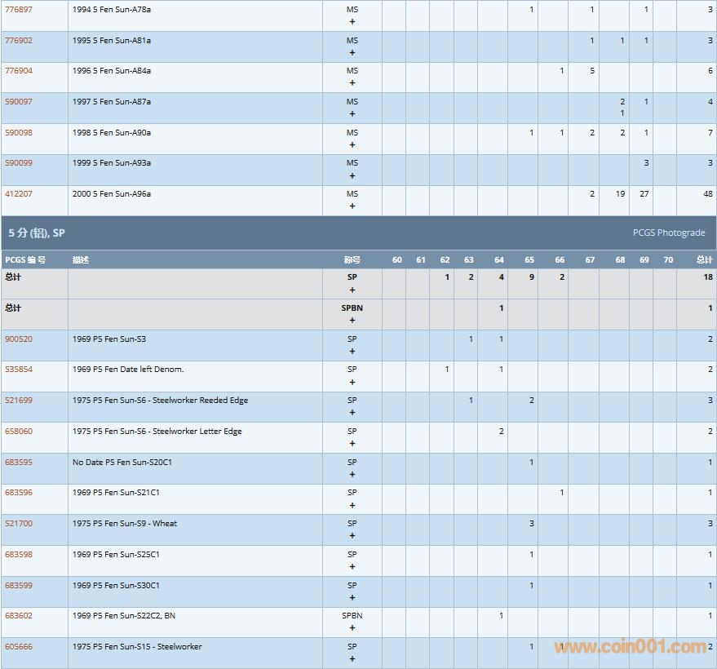Open PCGS number 683596 link
717x669 pixels.
(x=19, y=492)
